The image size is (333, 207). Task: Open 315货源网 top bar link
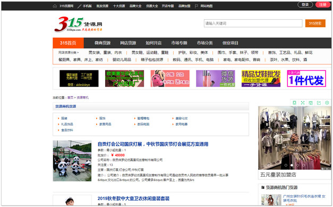[66, 6]
